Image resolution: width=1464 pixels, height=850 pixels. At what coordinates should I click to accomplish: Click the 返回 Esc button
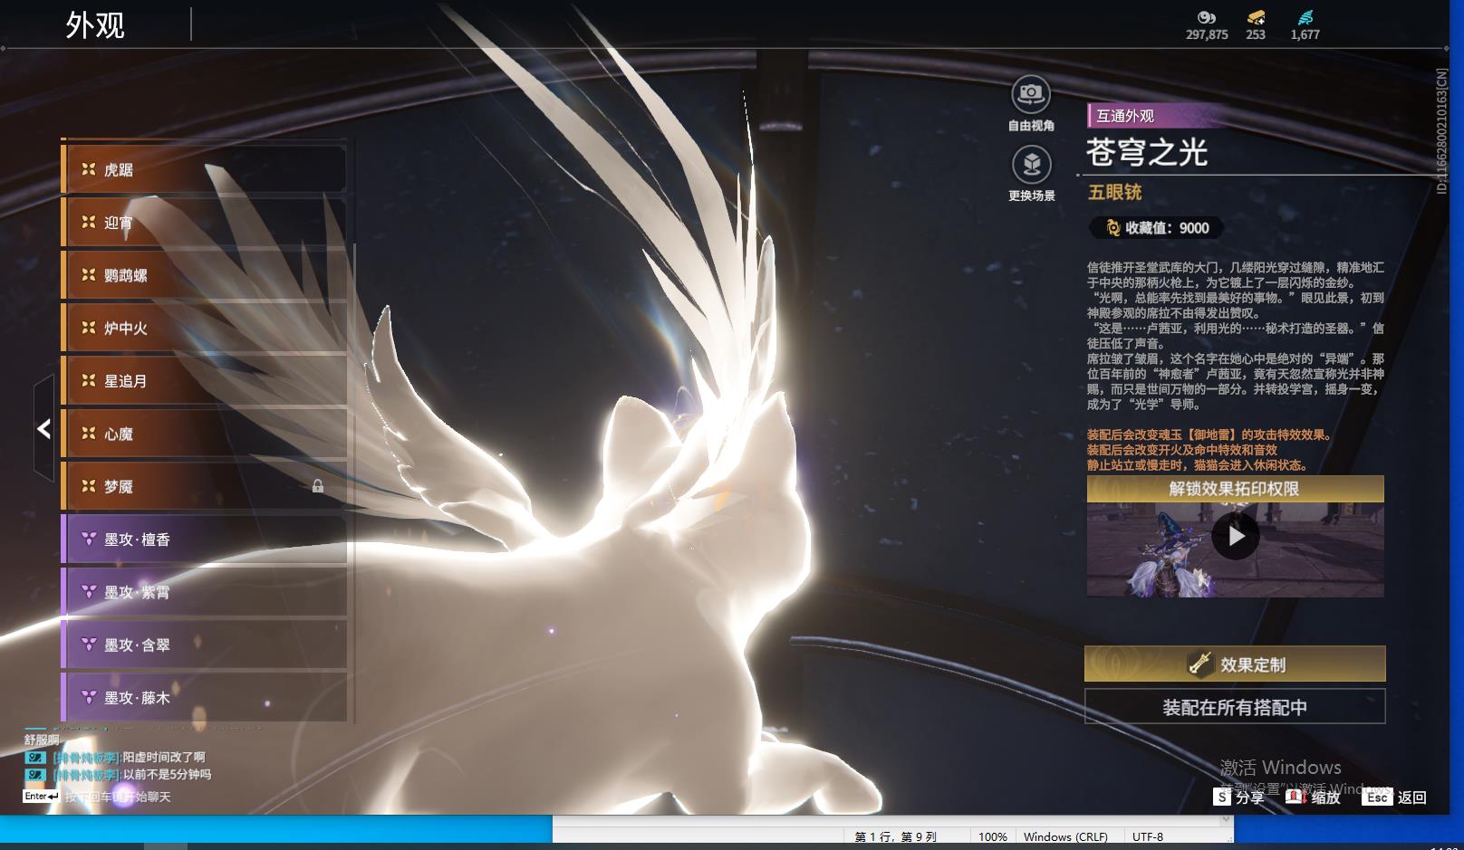pos(1395,797)
